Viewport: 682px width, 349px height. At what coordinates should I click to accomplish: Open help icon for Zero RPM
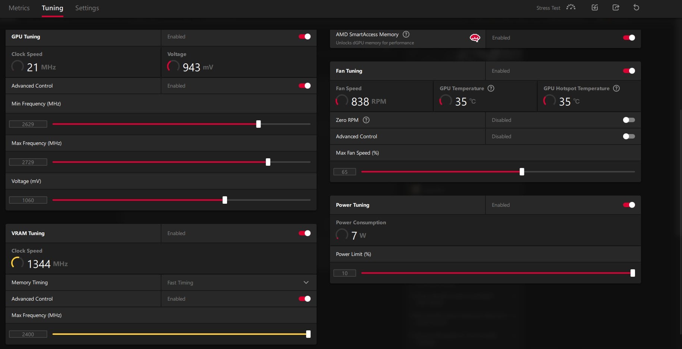pos(366,120)
